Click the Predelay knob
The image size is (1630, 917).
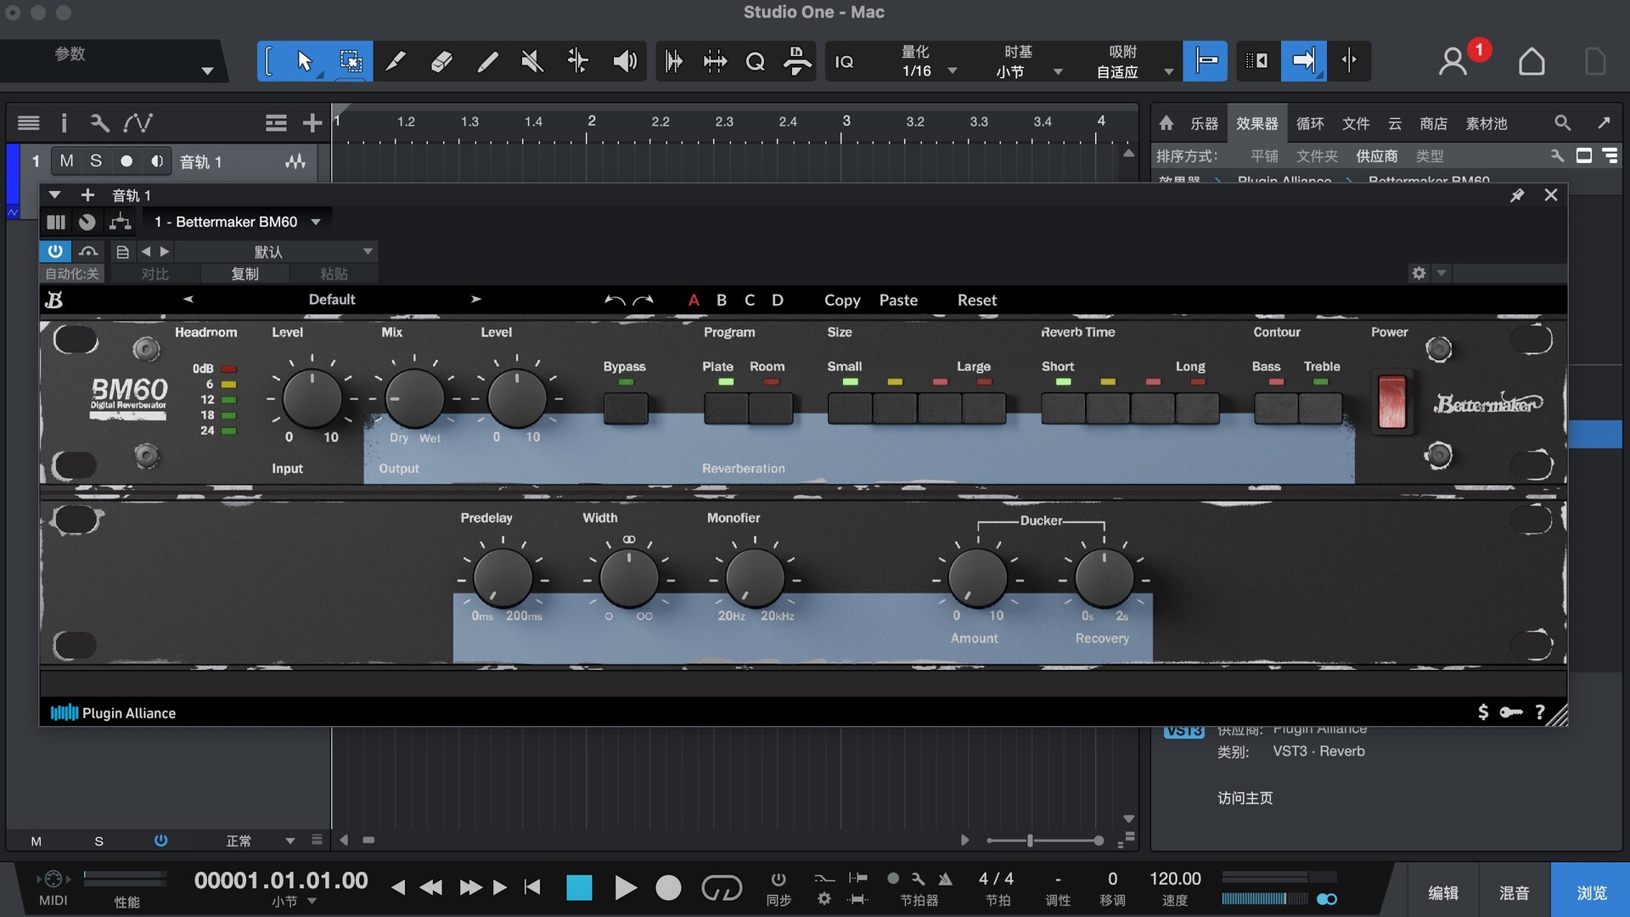click(503, 577)
